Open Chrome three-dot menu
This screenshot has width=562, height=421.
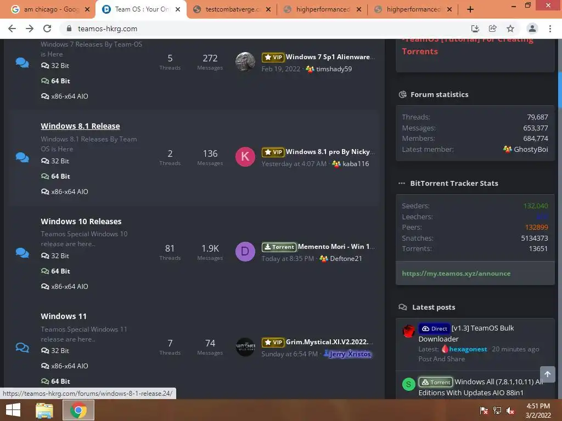coord(550,29)
